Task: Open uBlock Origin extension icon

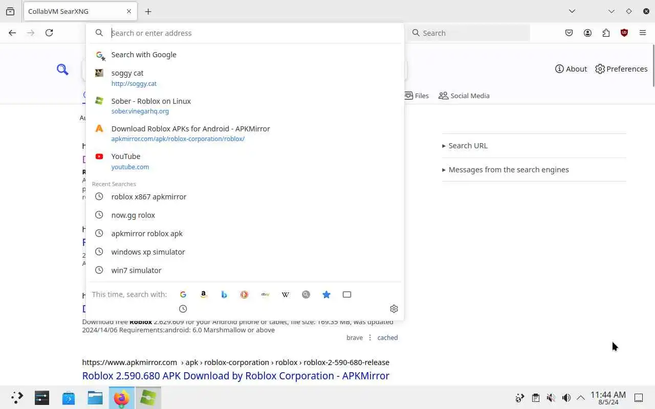Action: pyautogui.click(x=624, y=33)
